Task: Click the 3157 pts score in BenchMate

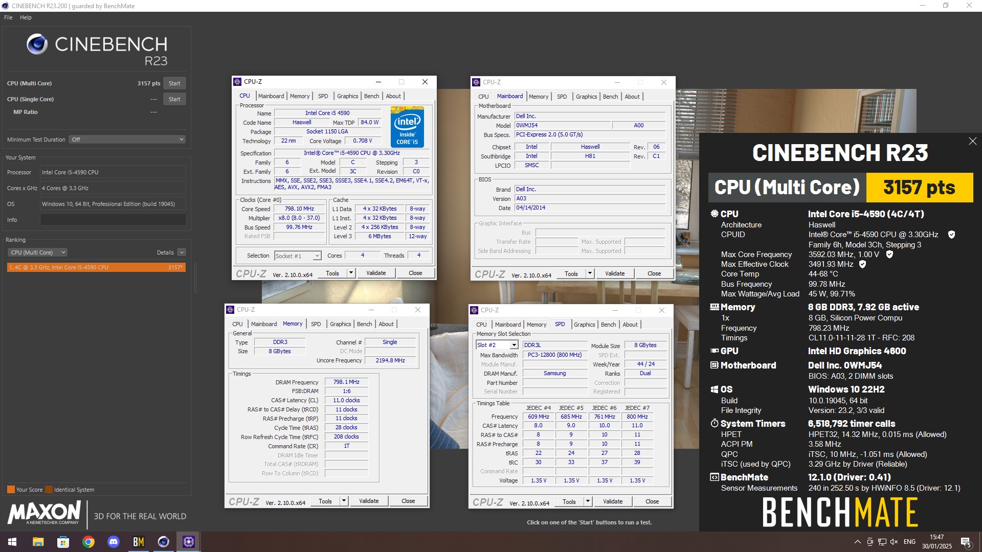Action: (919, 188)
